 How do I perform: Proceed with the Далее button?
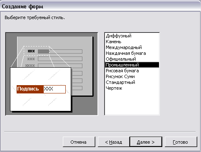click(x=146, y=142)
